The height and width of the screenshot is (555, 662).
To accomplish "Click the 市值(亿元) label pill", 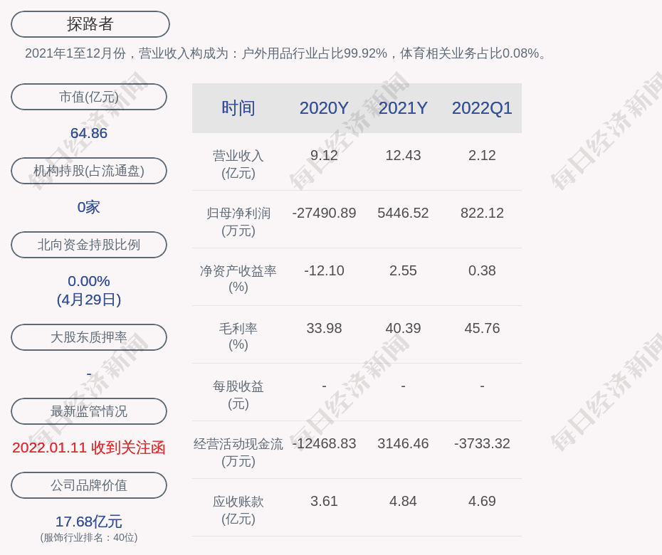I will coord(89,97).
